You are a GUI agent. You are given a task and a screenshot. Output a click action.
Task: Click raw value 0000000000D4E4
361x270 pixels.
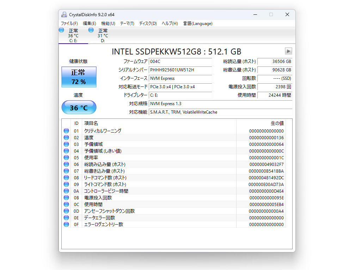tap(267, 191)
